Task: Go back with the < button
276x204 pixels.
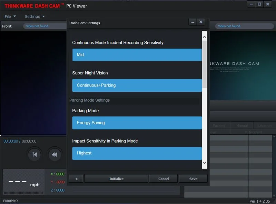Action: point(76,179)
